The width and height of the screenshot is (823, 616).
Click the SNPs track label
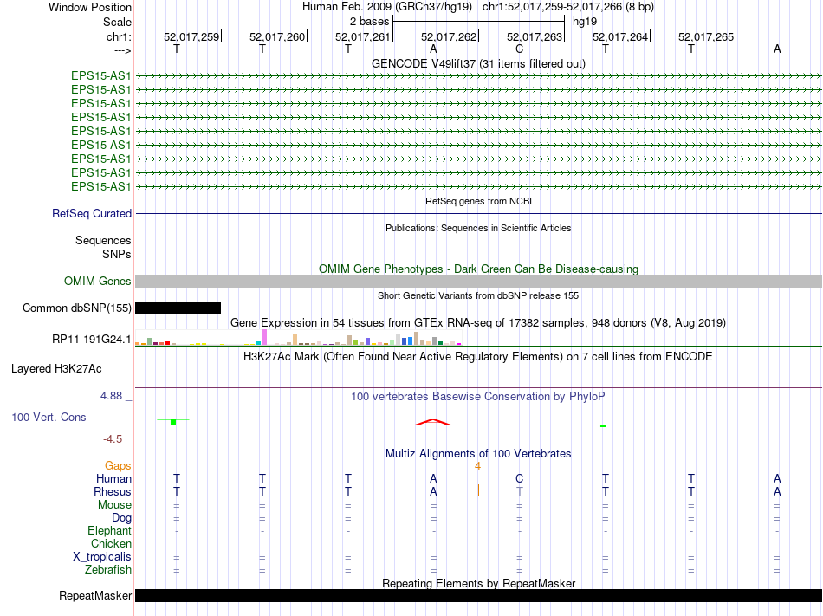(117, 254)
